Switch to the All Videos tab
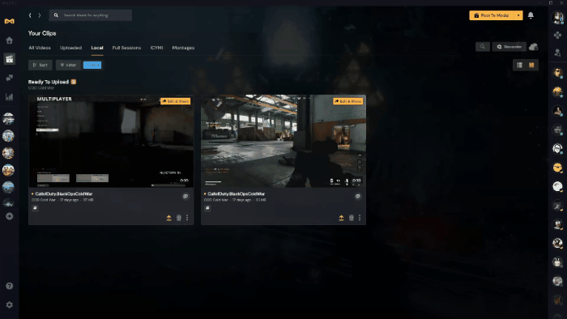This screenshot has width=567, height=319. (x=40, y=48)
